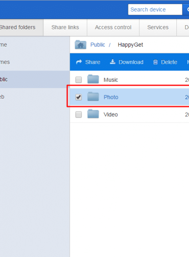
Task: Open the Video folder icon
Action: 93,114
